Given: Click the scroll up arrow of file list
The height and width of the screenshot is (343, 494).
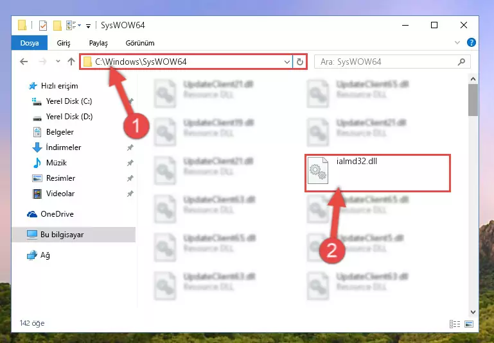Looking at the screenshot, I should [x=473, y=79].
